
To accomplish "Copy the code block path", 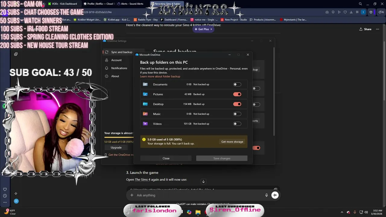I will [x=275, y=190].
